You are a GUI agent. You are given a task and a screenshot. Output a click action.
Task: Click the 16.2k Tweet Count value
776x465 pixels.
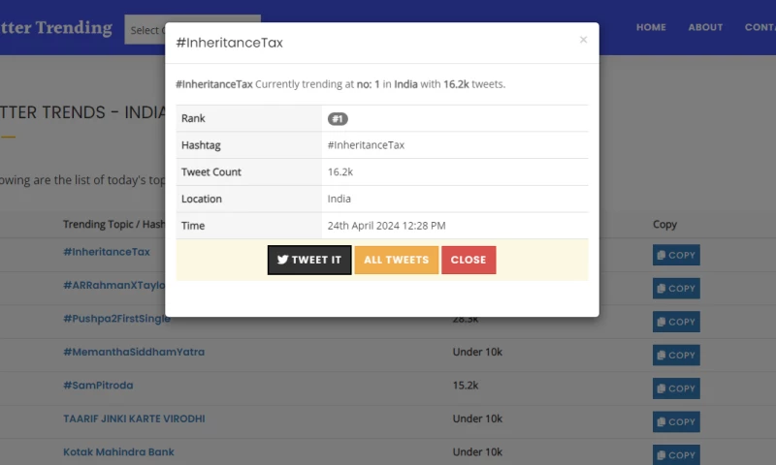(x=340, y=172)
